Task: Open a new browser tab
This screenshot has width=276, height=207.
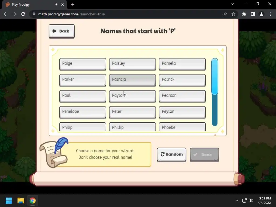Action: tap(73, 5)
